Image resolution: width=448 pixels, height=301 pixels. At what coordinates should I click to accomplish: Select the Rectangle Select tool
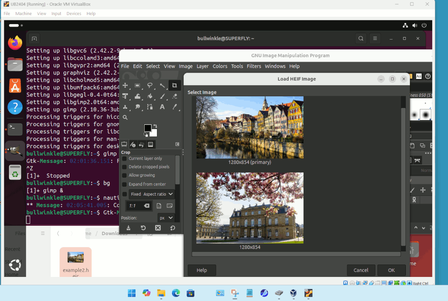pyautogui.click(x=137, y=85)
